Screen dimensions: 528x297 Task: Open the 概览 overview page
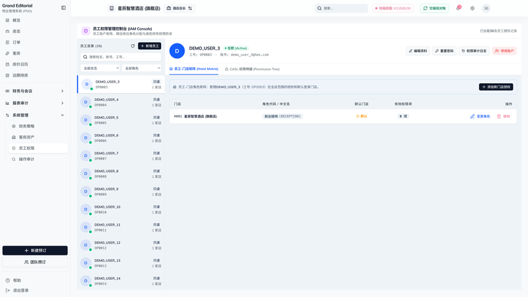click(35, 20)
